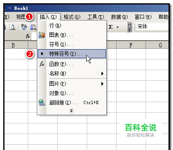Click the AutoSum sigma button
The height and width of the screenshot is (150, 173).
tap(111, 27)
